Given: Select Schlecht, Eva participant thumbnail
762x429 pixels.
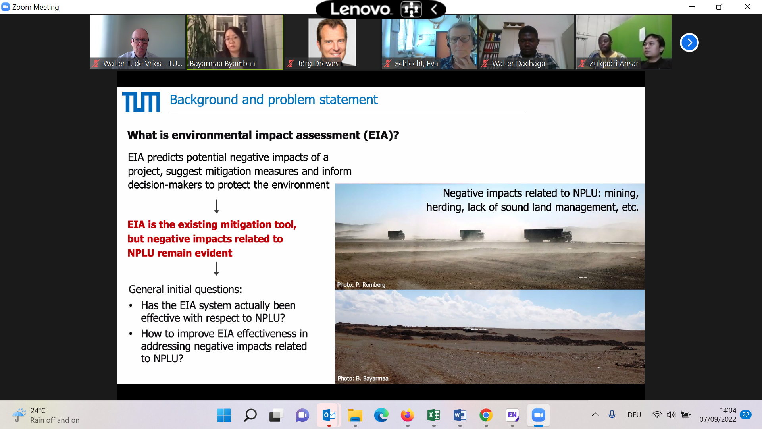Looking at the screenshot, I should click(429, 42).
